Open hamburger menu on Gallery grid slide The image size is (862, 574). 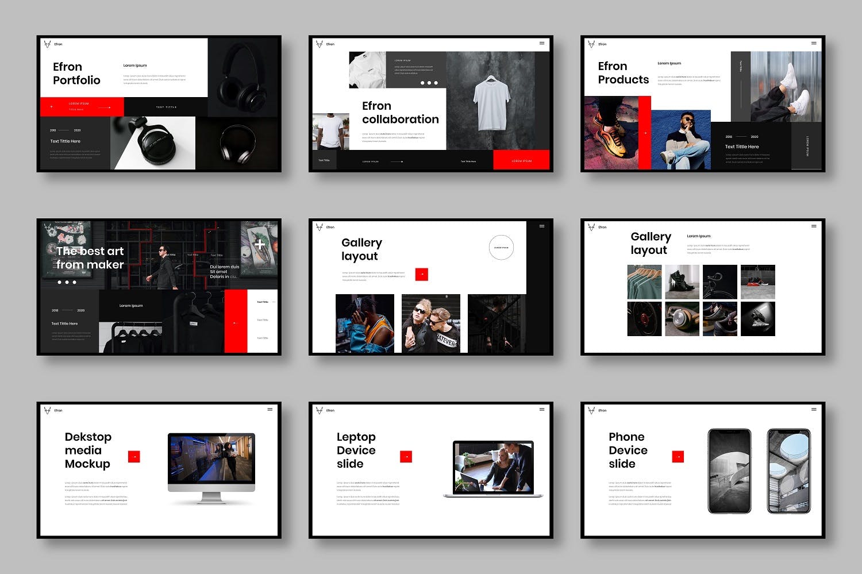813,226
